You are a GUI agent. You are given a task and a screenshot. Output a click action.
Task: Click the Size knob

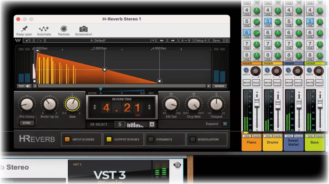[x=72, y=104]
